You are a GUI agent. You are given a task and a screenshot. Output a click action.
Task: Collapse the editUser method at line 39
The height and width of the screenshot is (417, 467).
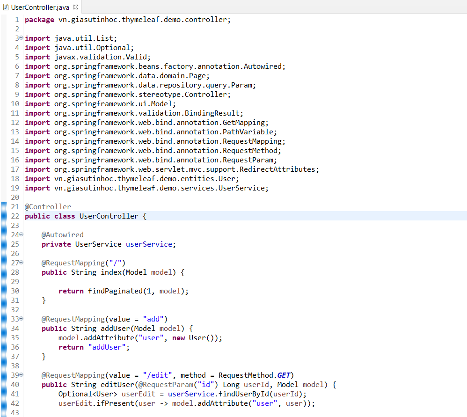coord(21,375)
